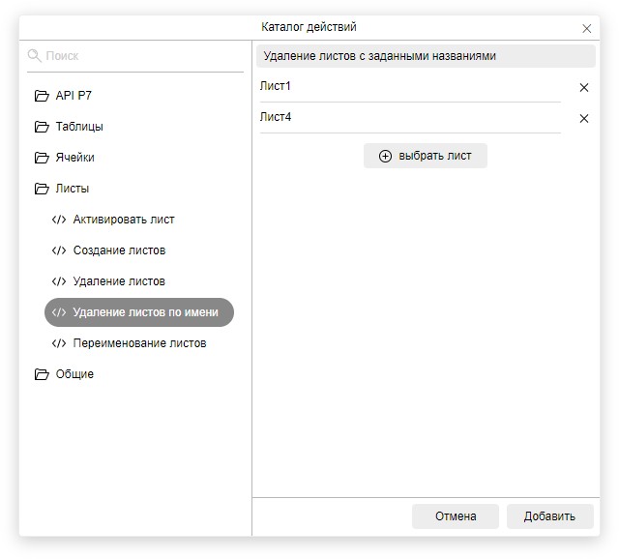Screen dimensions: 619x559
Task: Select the Удаление листов по имени action
Action: [145, 312]
